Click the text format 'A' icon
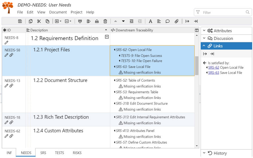Image resolution: width=253 pixels, height=158 pixels. tap(150, 21)
